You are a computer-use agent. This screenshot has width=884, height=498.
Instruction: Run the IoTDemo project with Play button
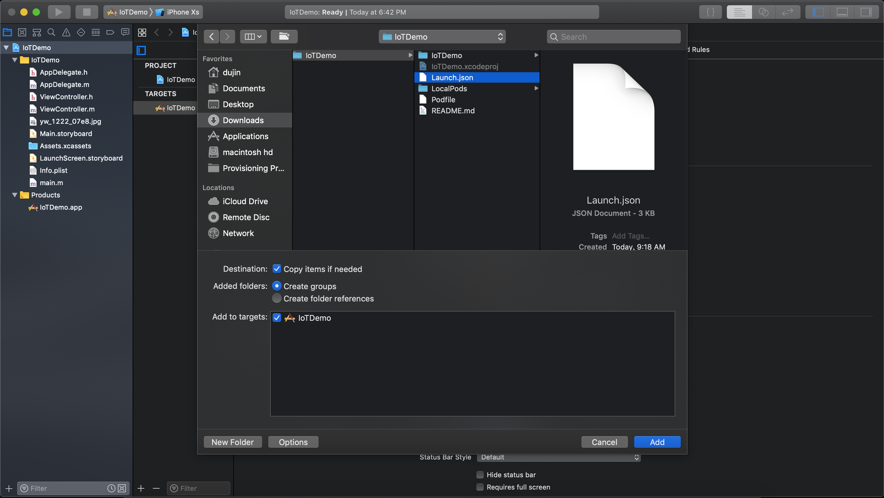[x=59, y=12]
